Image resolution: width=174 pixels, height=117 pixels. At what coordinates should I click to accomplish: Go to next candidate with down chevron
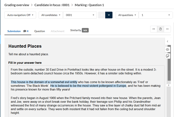point(109,15)
